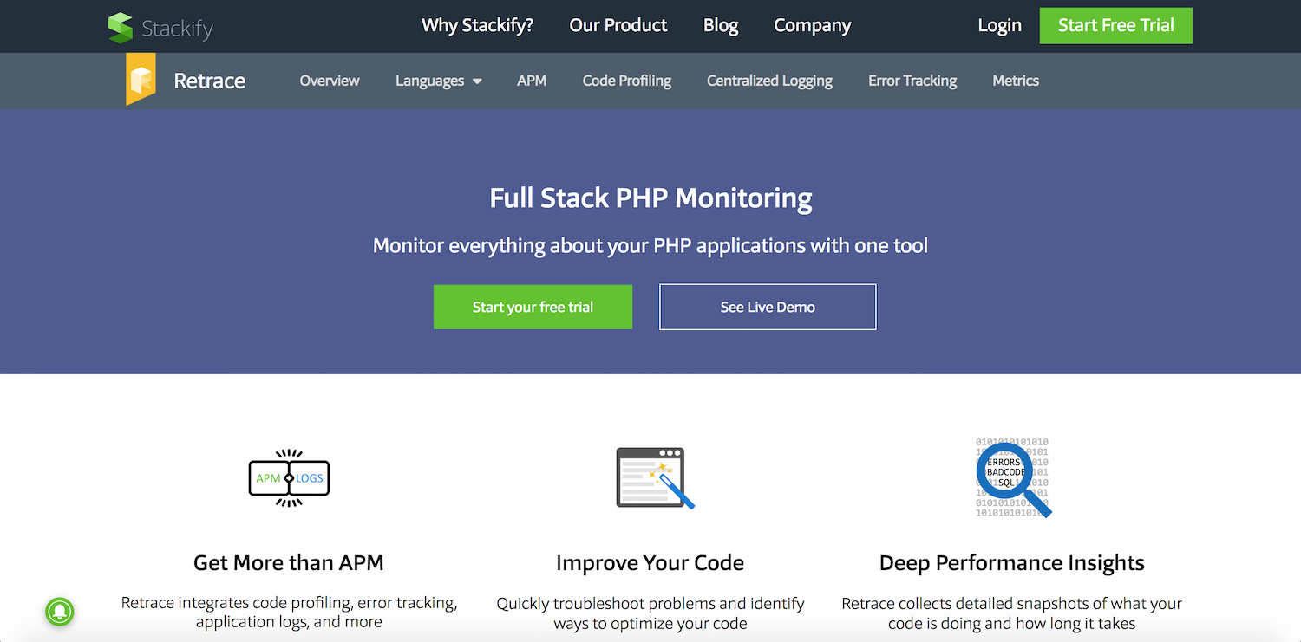Screen dimensions: 1301x642
Task: Open the Company menu
Action: click(x=813, y=25)
